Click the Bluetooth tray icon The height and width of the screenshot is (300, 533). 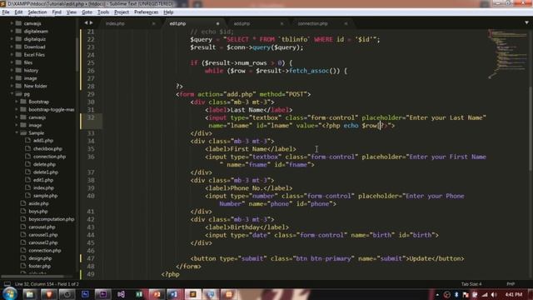coord(456,294)
